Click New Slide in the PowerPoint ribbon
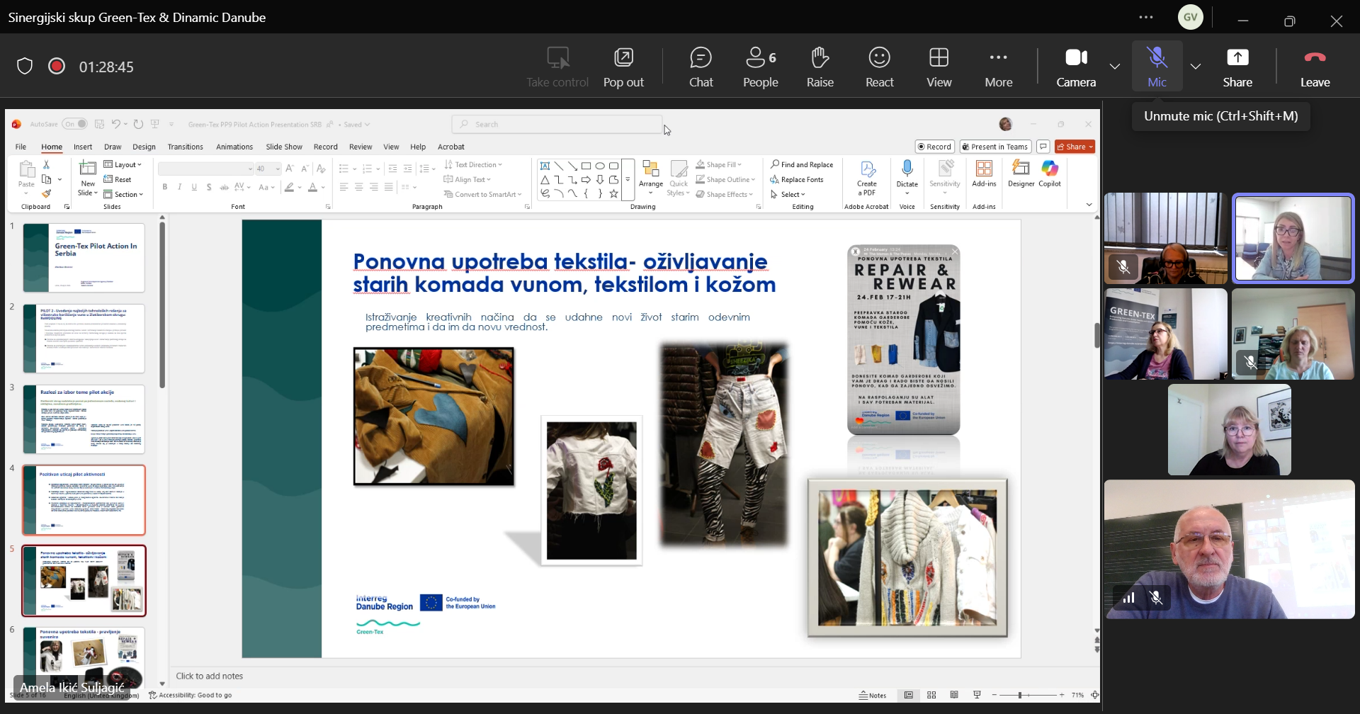Viewport: 1360px width, 714px height. coord(88,178)
